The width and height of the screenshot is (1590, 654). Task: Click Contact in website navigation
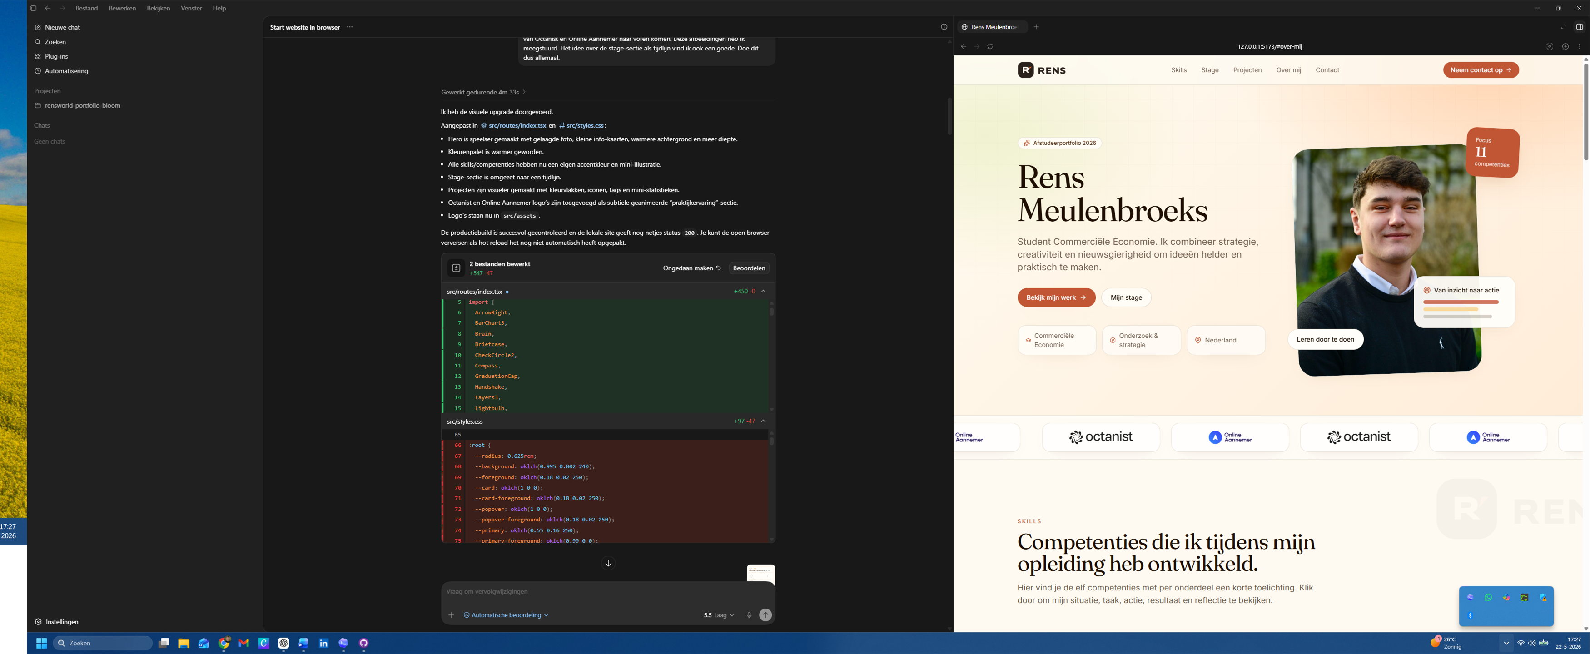tap(1327, 70)
